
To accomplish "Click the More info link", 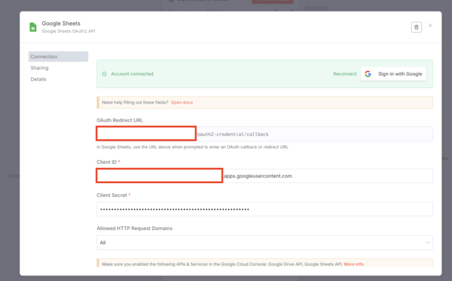I will pos(353,264).
